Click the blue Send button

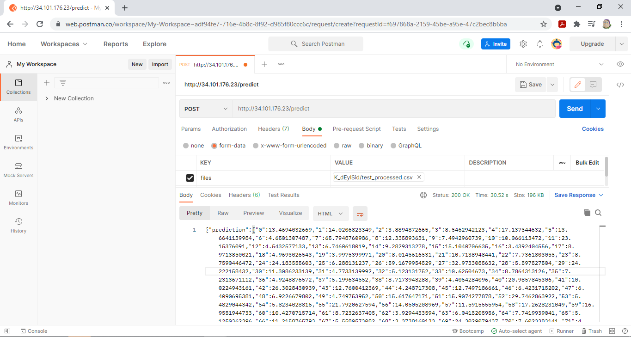575,109
